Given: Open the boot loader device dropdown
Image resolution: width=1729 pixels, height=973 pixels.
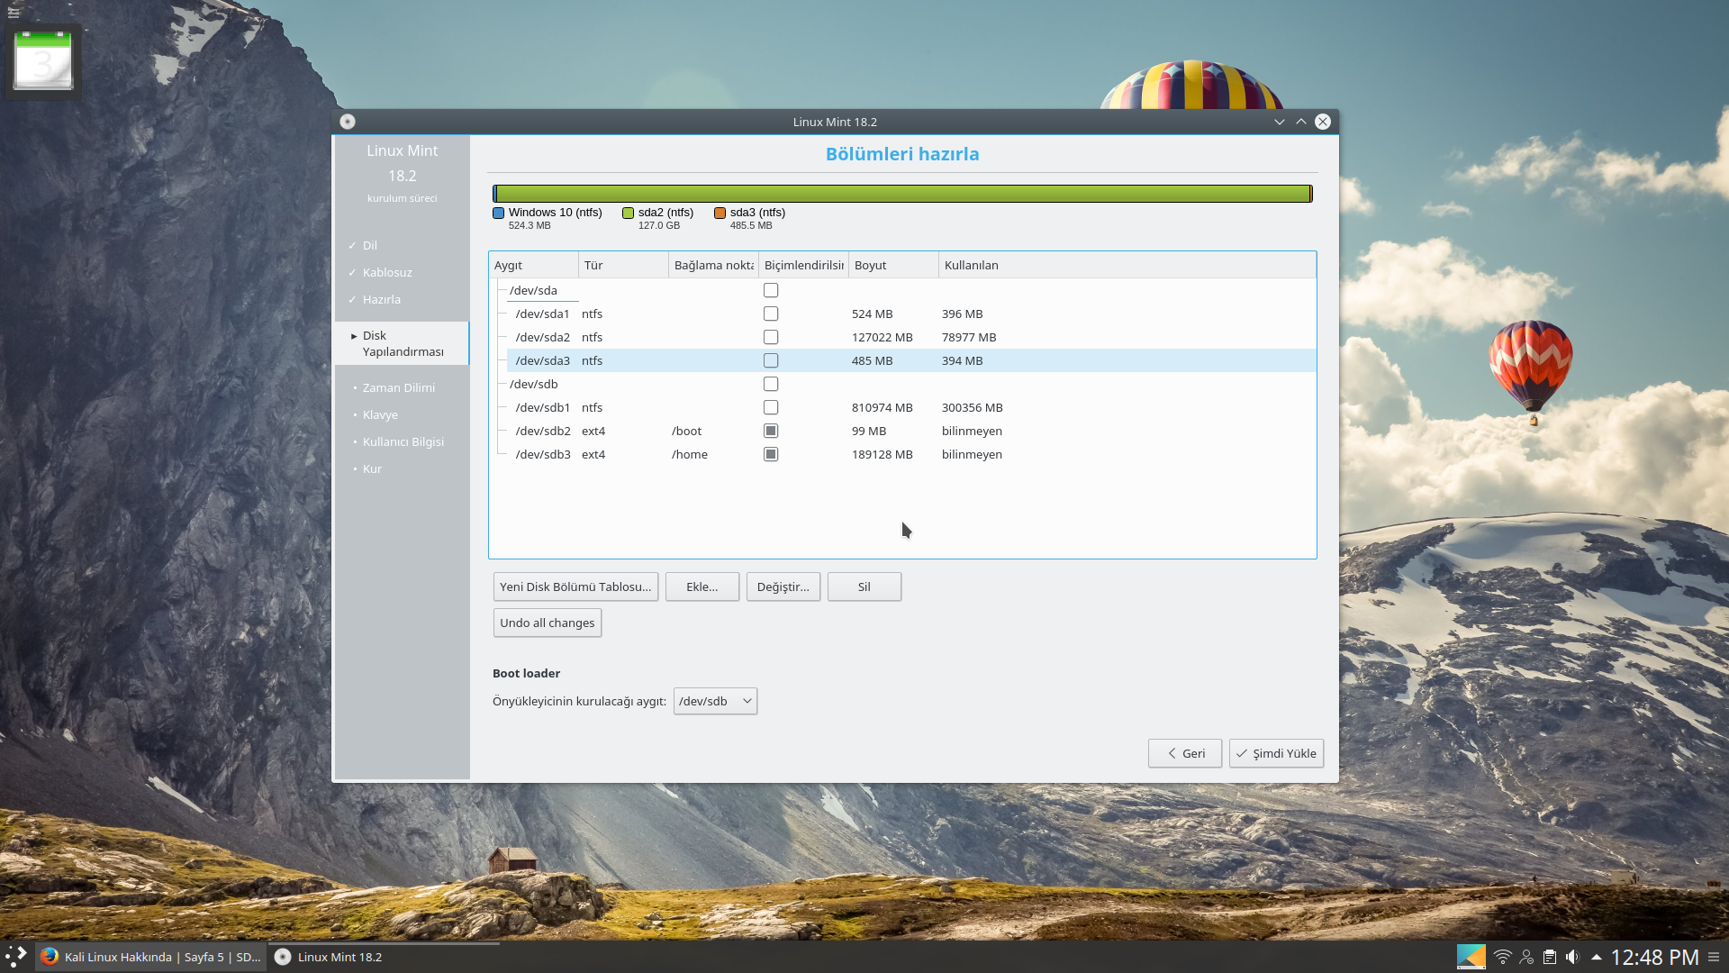Looking at the screenshot, I should (x=715, y=701).
